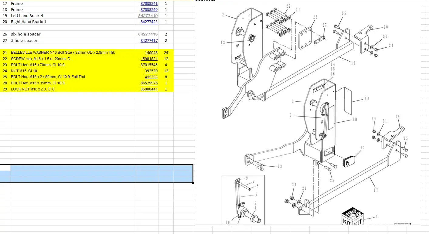Open the 84277417 part number link
The height and width of the screenshot is (234, 429).
149,41
